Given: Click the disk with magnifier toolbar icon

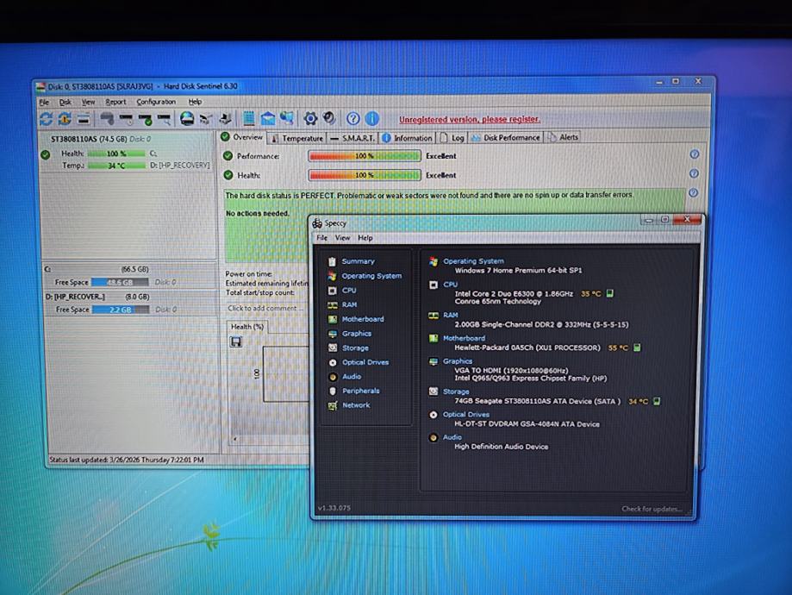Looking at the screenshot, I should coord(164,119).
